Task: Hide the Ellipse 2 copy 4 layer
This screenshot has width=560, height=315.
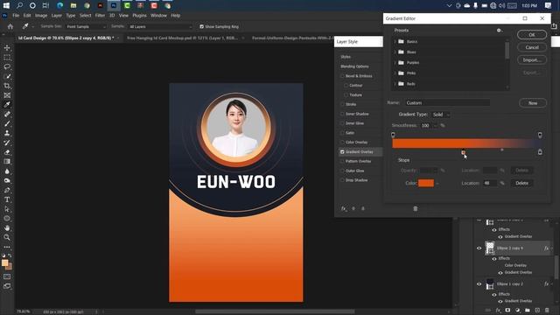Action: tap(479, 248)
